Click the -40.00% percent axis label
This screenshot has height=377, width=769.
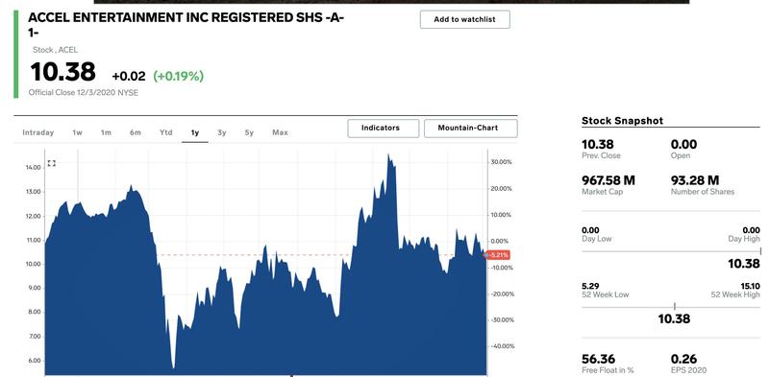click(x=502, y=346)
